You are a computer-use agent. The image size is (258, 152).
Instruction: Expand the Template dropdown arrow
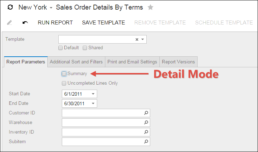coord(142,39)
